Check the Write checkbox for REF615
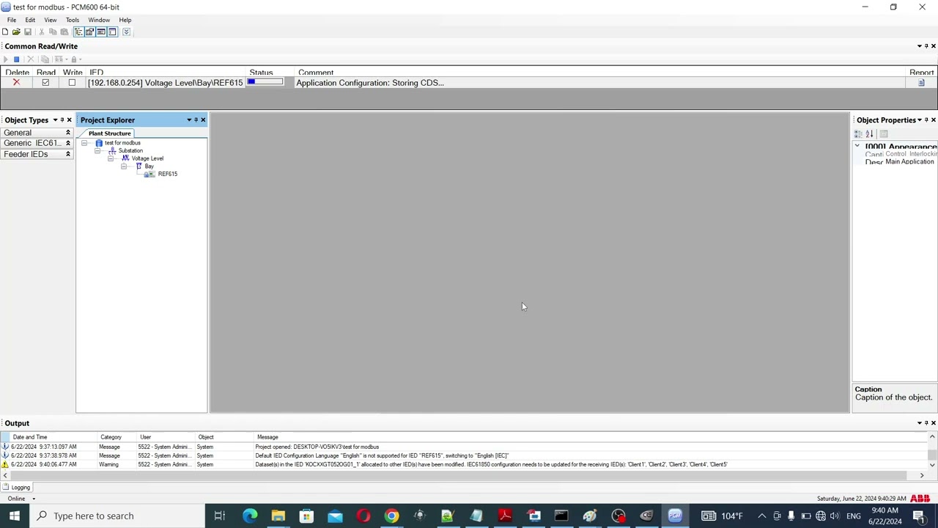This screenshot has width=938, height=528. [72, 83]
